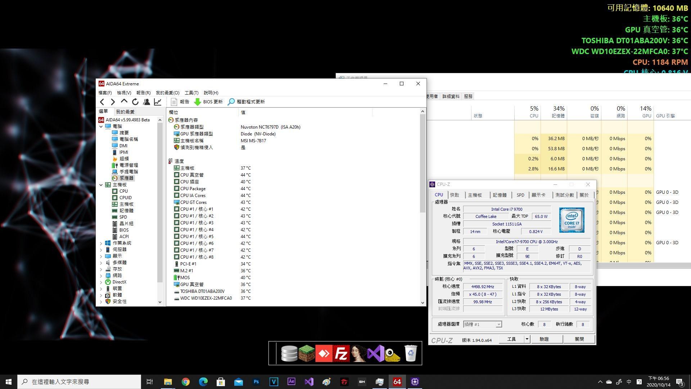The height and width of the screenshot is (389, 691).
Task: Click the CPU-Z processor selector dropdown
Action: click(x=481, y=324)
